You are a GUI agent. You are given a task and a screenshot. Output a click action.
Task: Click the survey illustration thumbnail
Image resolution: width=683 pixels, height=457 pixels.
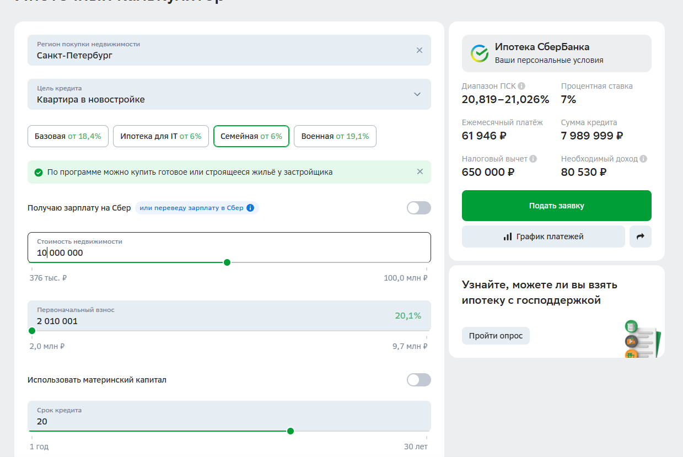pos(642,338)
